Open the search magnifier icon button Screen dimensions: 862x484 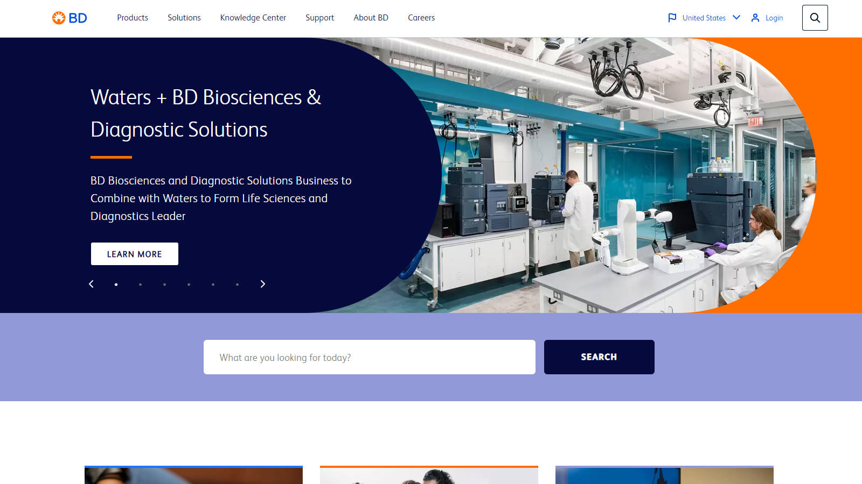(815, 18)
